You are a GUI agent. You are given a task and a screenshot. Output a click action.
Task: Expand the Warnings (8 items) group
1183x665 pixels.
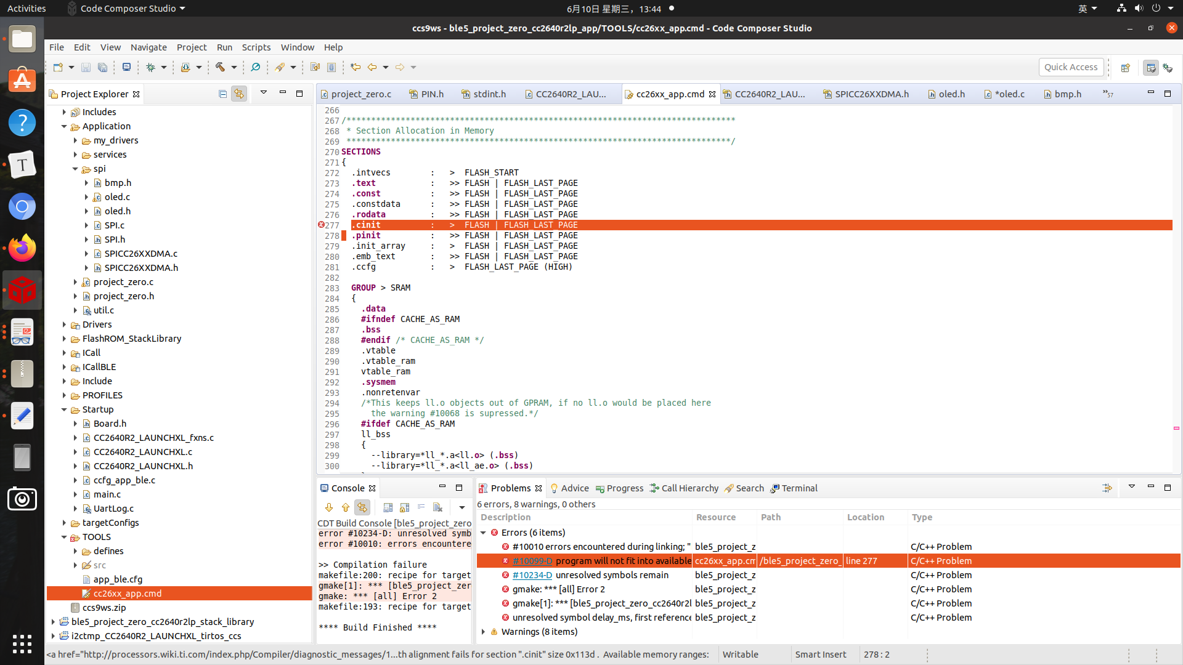pyautogui.click(x=484, y=632)
